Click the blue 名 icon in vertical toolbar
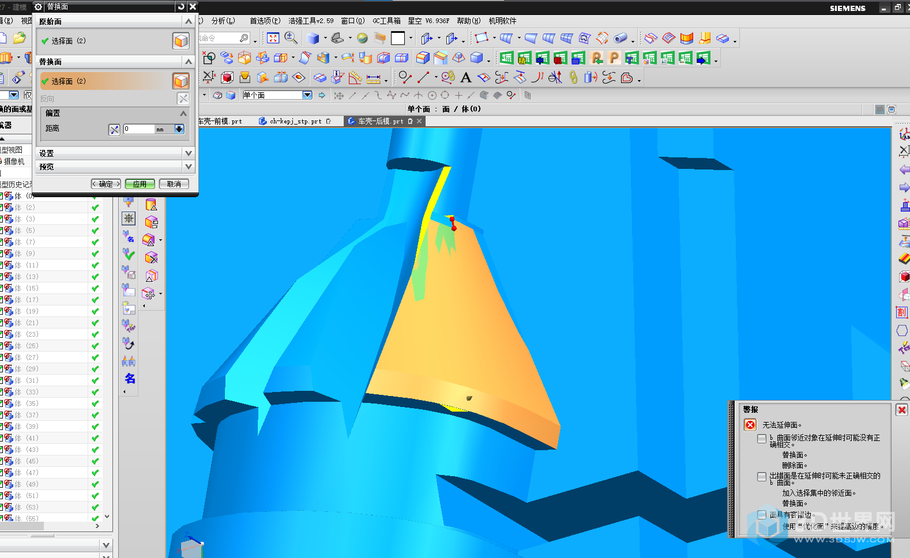910x558 pixels. tap(130, 379)
